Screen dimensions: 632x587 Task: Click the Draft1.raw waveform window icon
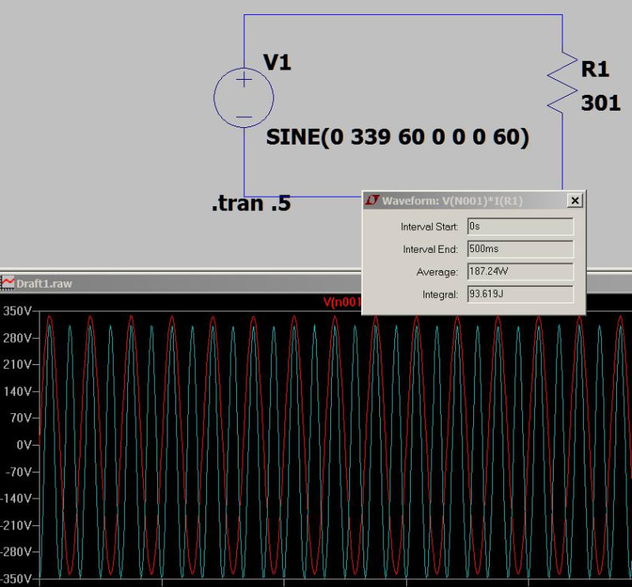[7, 283]
